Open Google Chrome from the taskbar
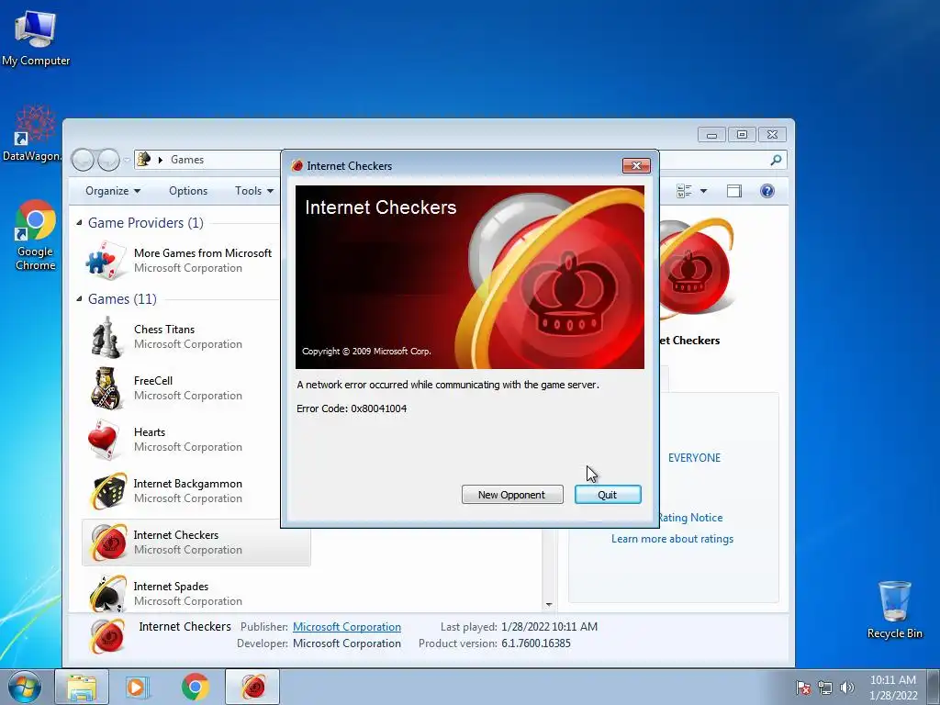 click(x=196, y=687)
